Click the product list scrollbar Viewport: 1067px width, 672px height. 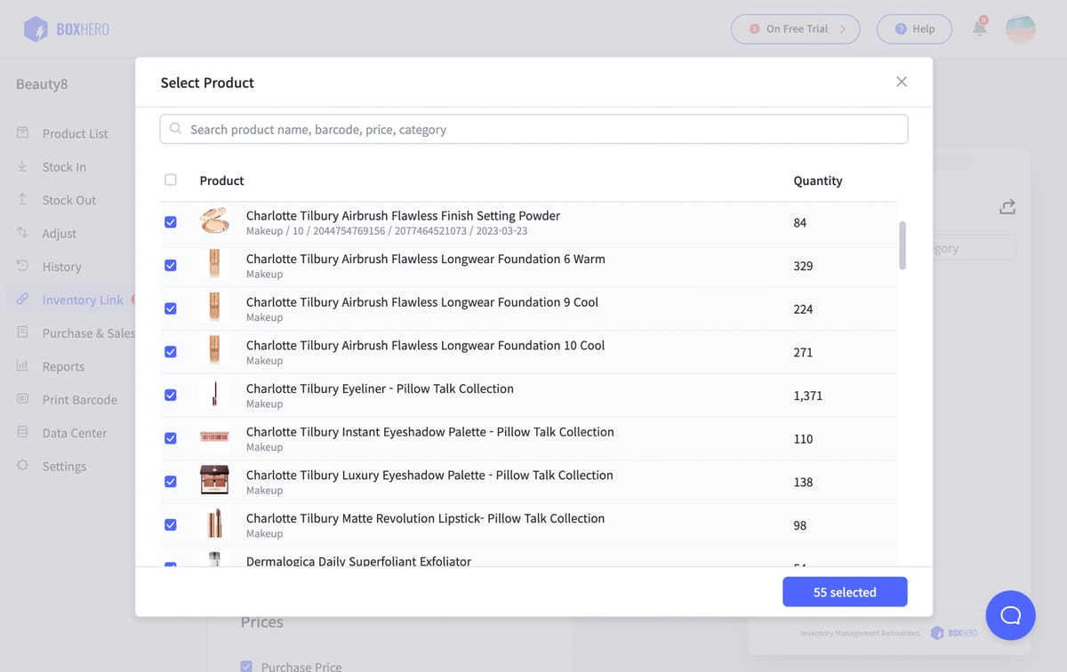[x=903, y=245]
